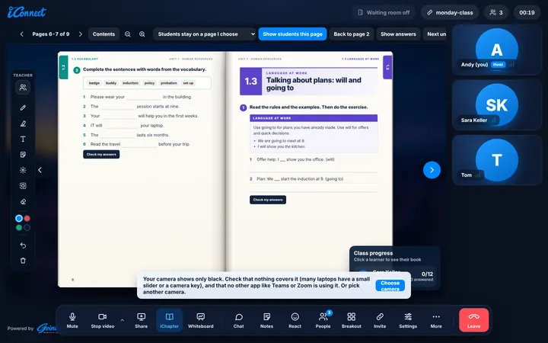Select the focus frame capture tool
548x343 pixels.
point(23,186)
